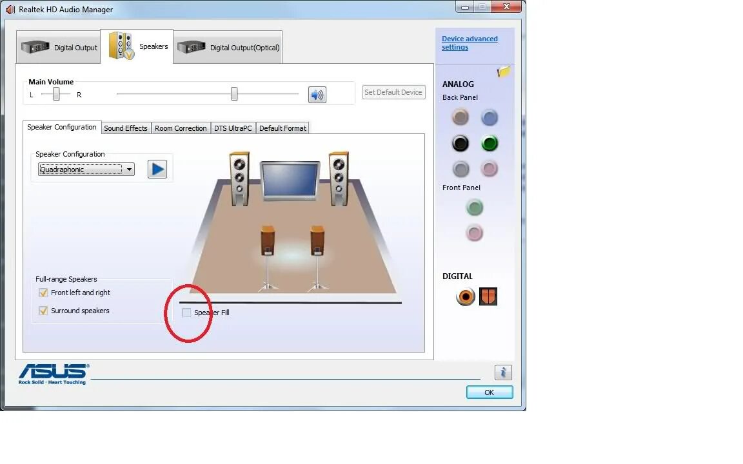Click the main volume slider handle
The image size is (743, 464).
tap(234, 93)
